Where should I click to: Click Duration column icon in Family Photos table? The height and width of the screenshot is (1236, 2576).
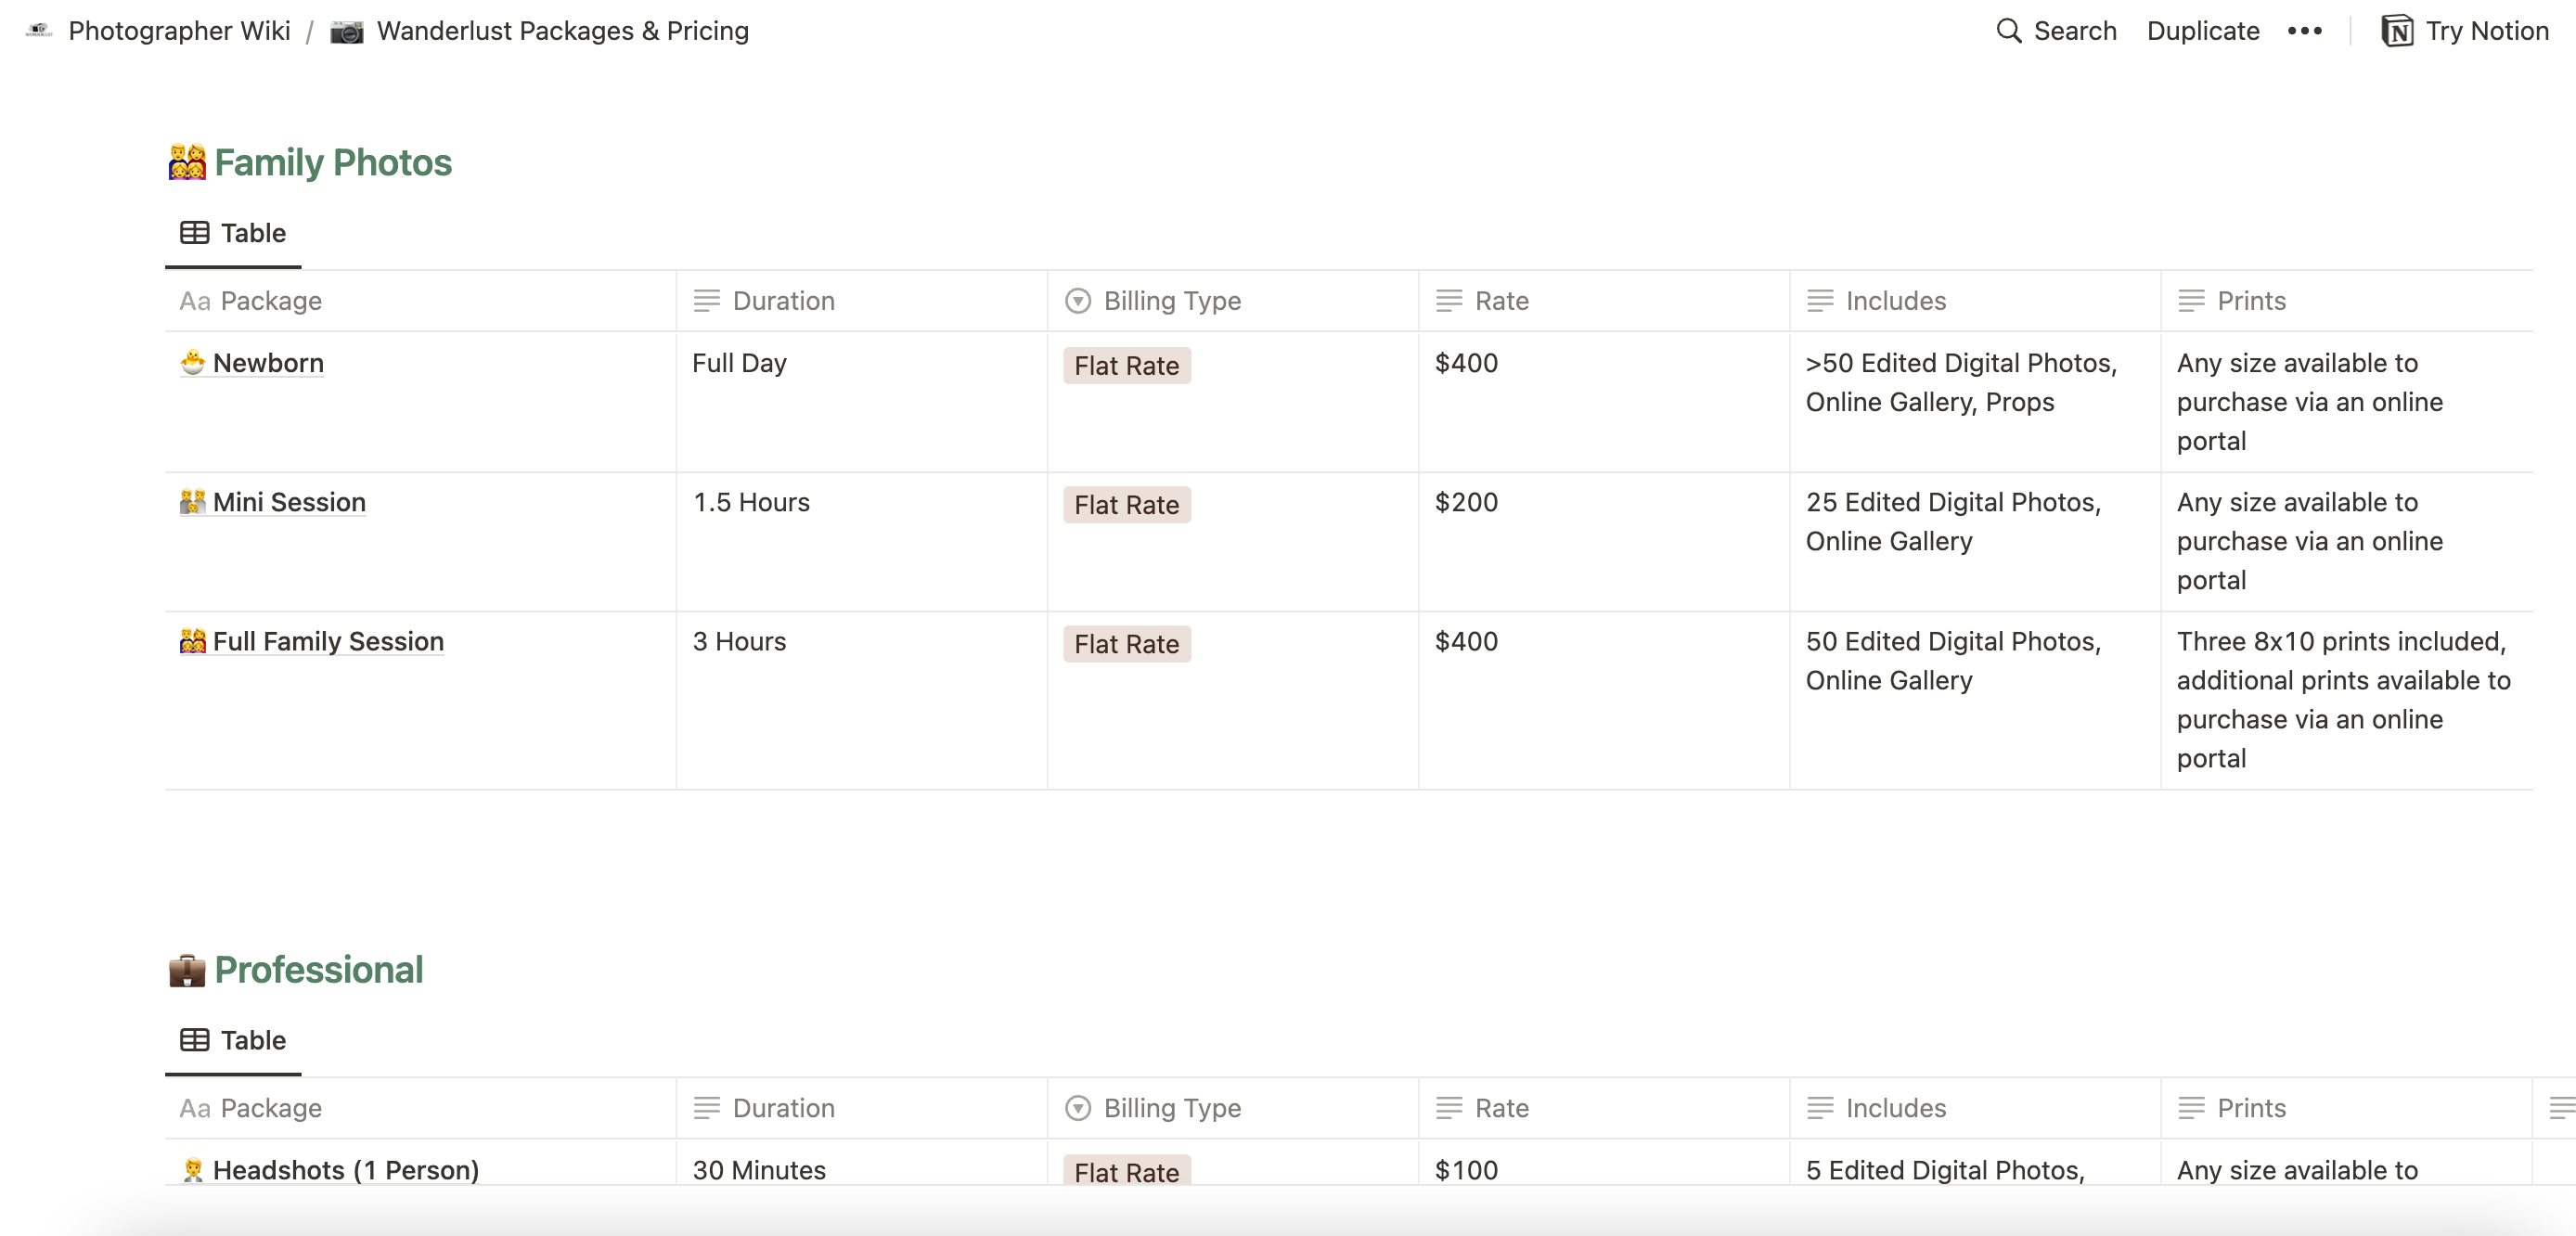(707, 300)
